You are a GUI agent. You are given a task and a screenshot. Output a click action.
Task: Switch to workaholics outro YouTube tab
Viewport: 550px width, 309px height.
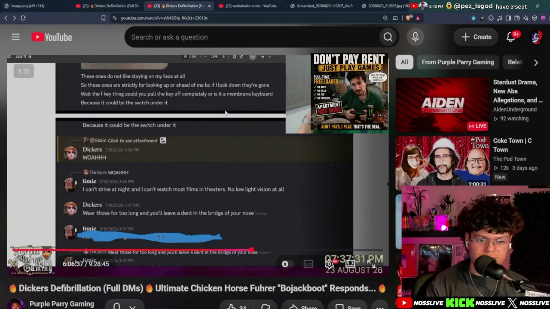coord(251,6)
